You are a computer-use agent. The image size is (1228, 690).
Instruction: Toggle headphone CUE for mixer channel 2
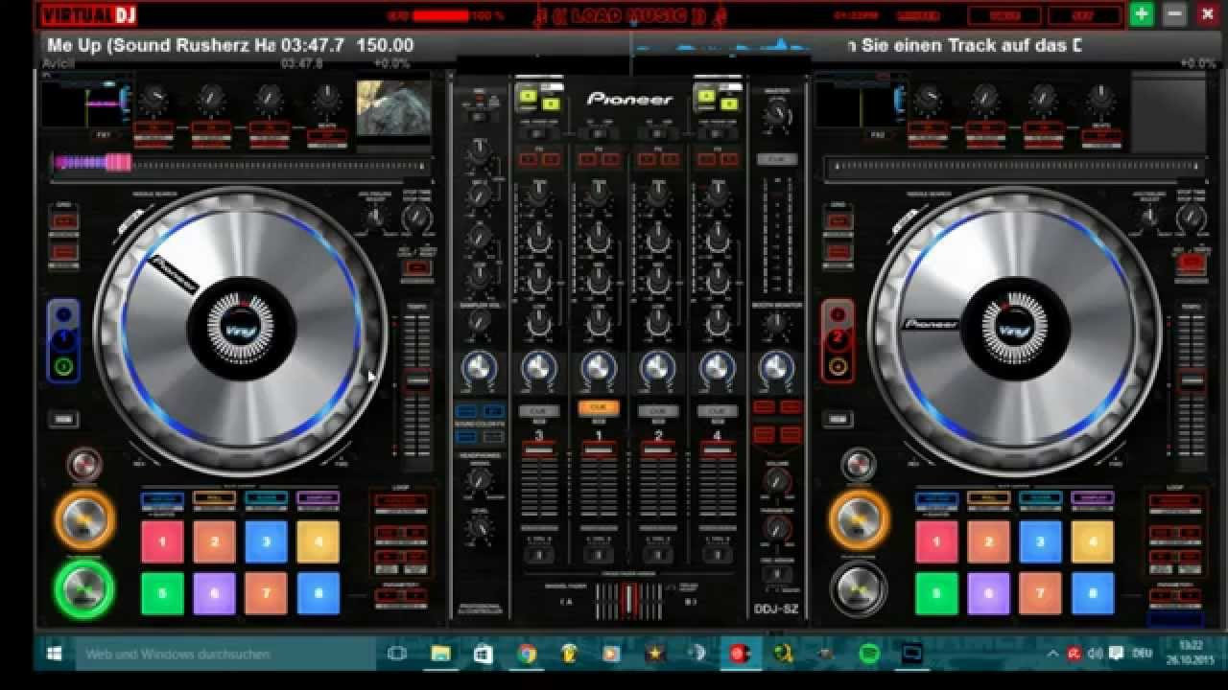pyautogui.click(x=658, y=411)
